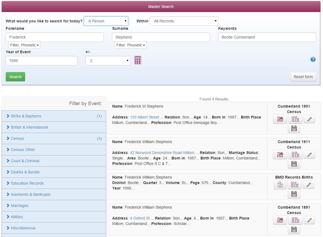Image resolution: width=323 pixels, height=237 pixels.
Task: Open transcript icon for Cumberland 1891 Census result
Action: coord(295,220)
